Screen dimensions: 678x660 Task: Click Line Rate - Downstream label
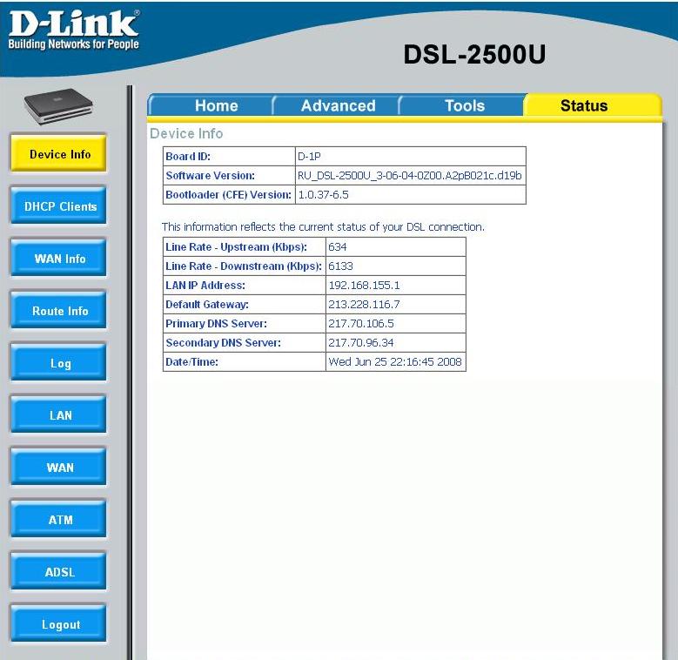click(244, 266)
